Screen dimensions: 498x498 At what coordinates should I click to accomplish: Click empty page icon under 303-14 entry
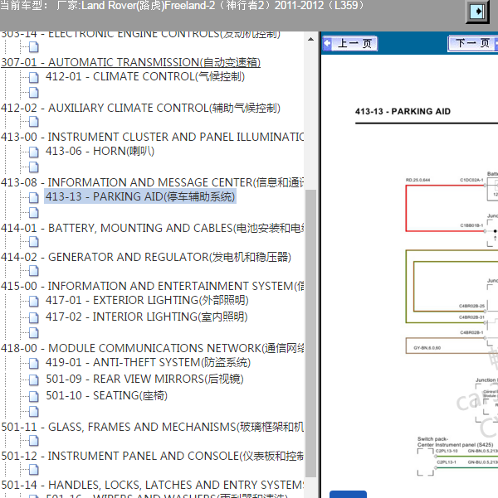pos(34,47)
